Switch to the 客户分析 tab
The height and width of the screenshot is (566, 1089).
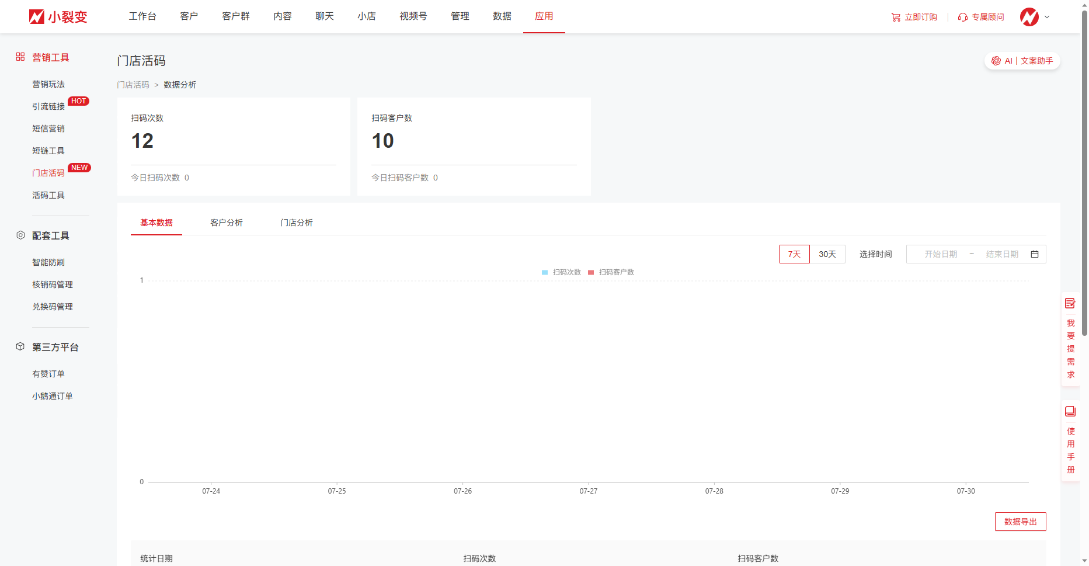pos(227,223)
